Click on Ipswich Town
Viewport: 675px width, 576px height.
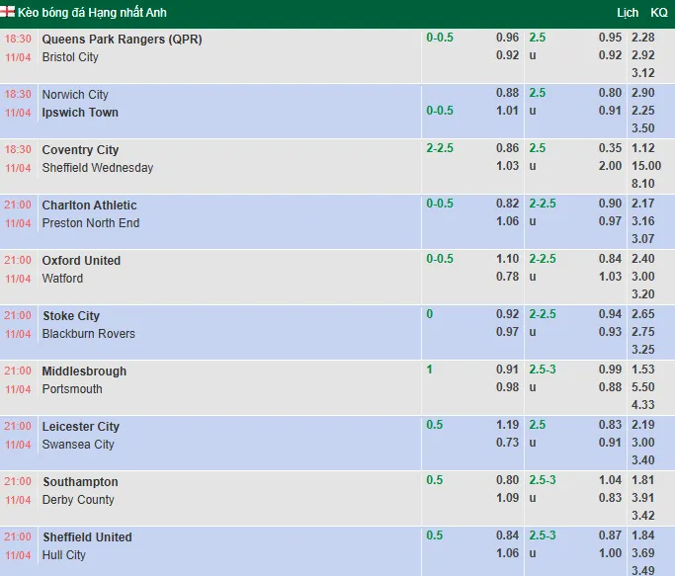click(80, 113)
